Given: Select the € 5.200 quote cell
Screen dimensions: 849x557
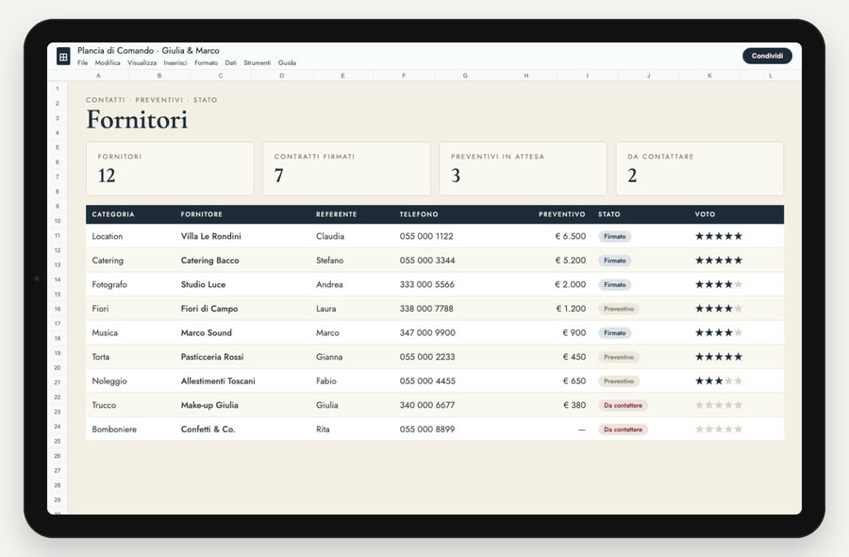Looking at the screenshot, I should pyautogui.click(x=570, y=261).
